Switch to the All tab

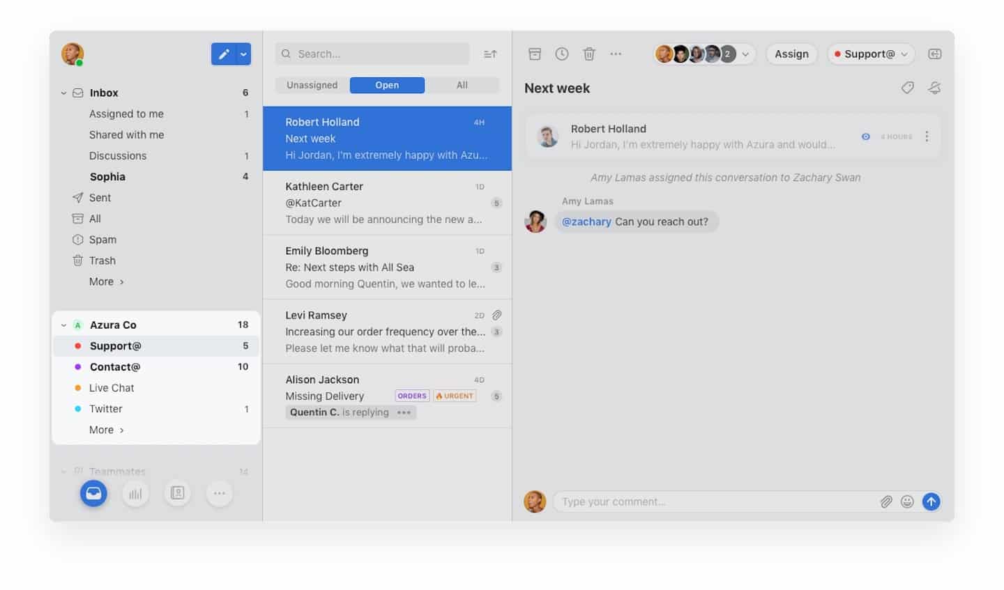pyautogui.click(x=462, y=85)
